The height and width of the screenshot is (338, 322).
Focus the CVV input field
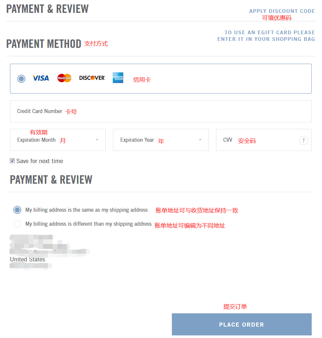[x=263, y=140]
